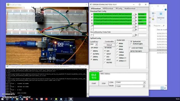The width and height of the screenshot is (180, 101).
Task: Uncheck the checkbox for the 0x00 row
Action: 92,20
